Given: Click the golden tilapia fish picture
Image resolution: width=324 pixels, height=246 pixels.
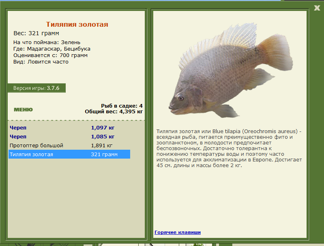Looking at the screenshot, I should 231,70.
